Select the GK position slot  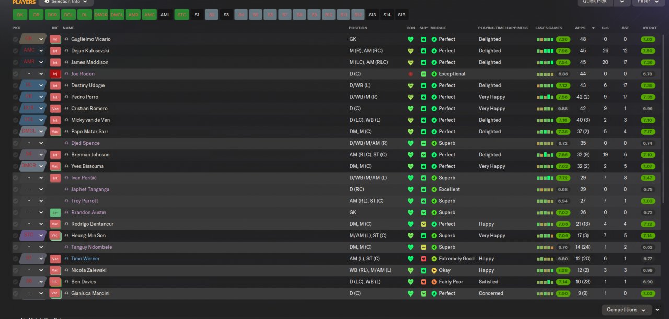click(20, 15)
